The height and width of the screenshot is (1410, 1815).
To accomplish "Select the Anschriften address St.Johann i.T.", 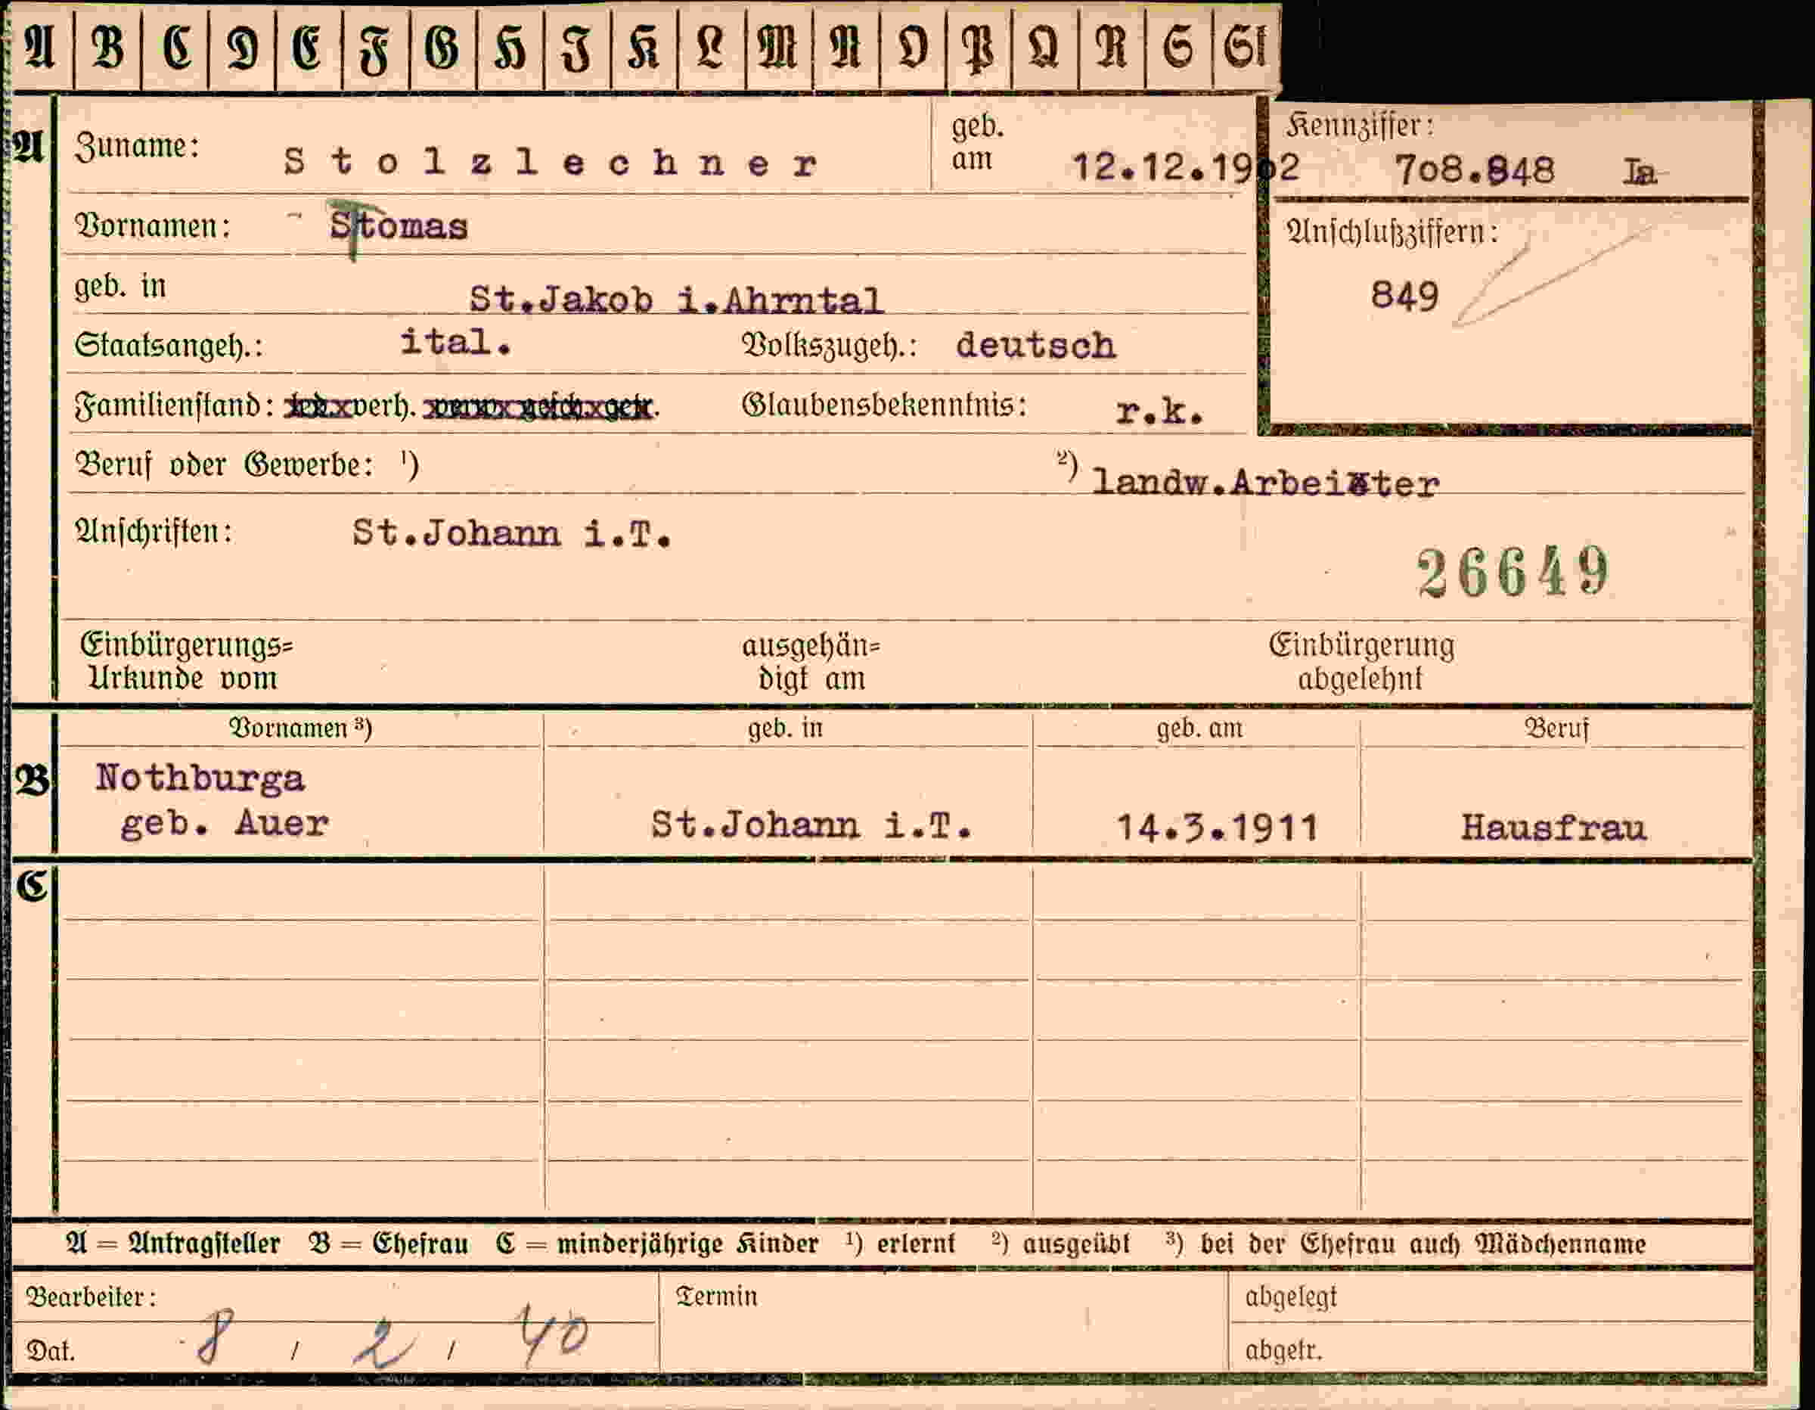I will point(512,534).
